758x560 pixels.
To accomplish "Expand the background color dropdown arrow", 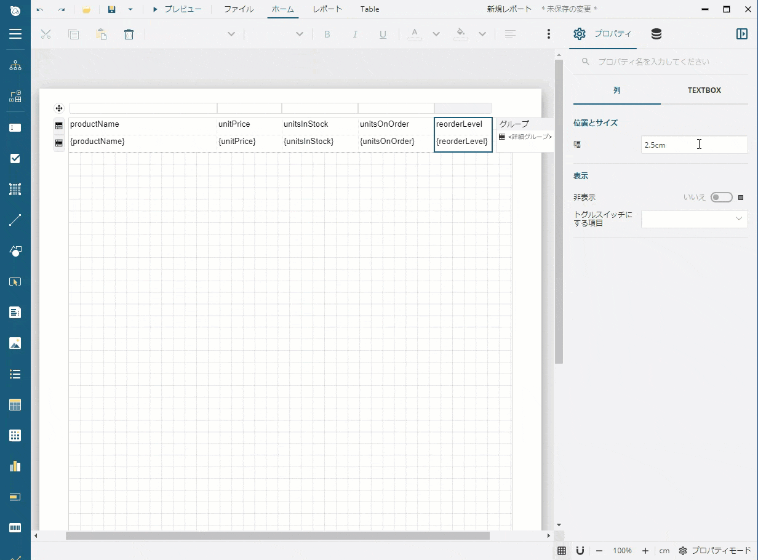I will 482,34.
